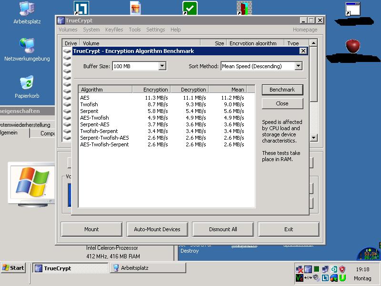The height and width of the screenshot is (286, 381).
Task: Click the multicolored arrow tray icon
Action: [x=334, y=278]
